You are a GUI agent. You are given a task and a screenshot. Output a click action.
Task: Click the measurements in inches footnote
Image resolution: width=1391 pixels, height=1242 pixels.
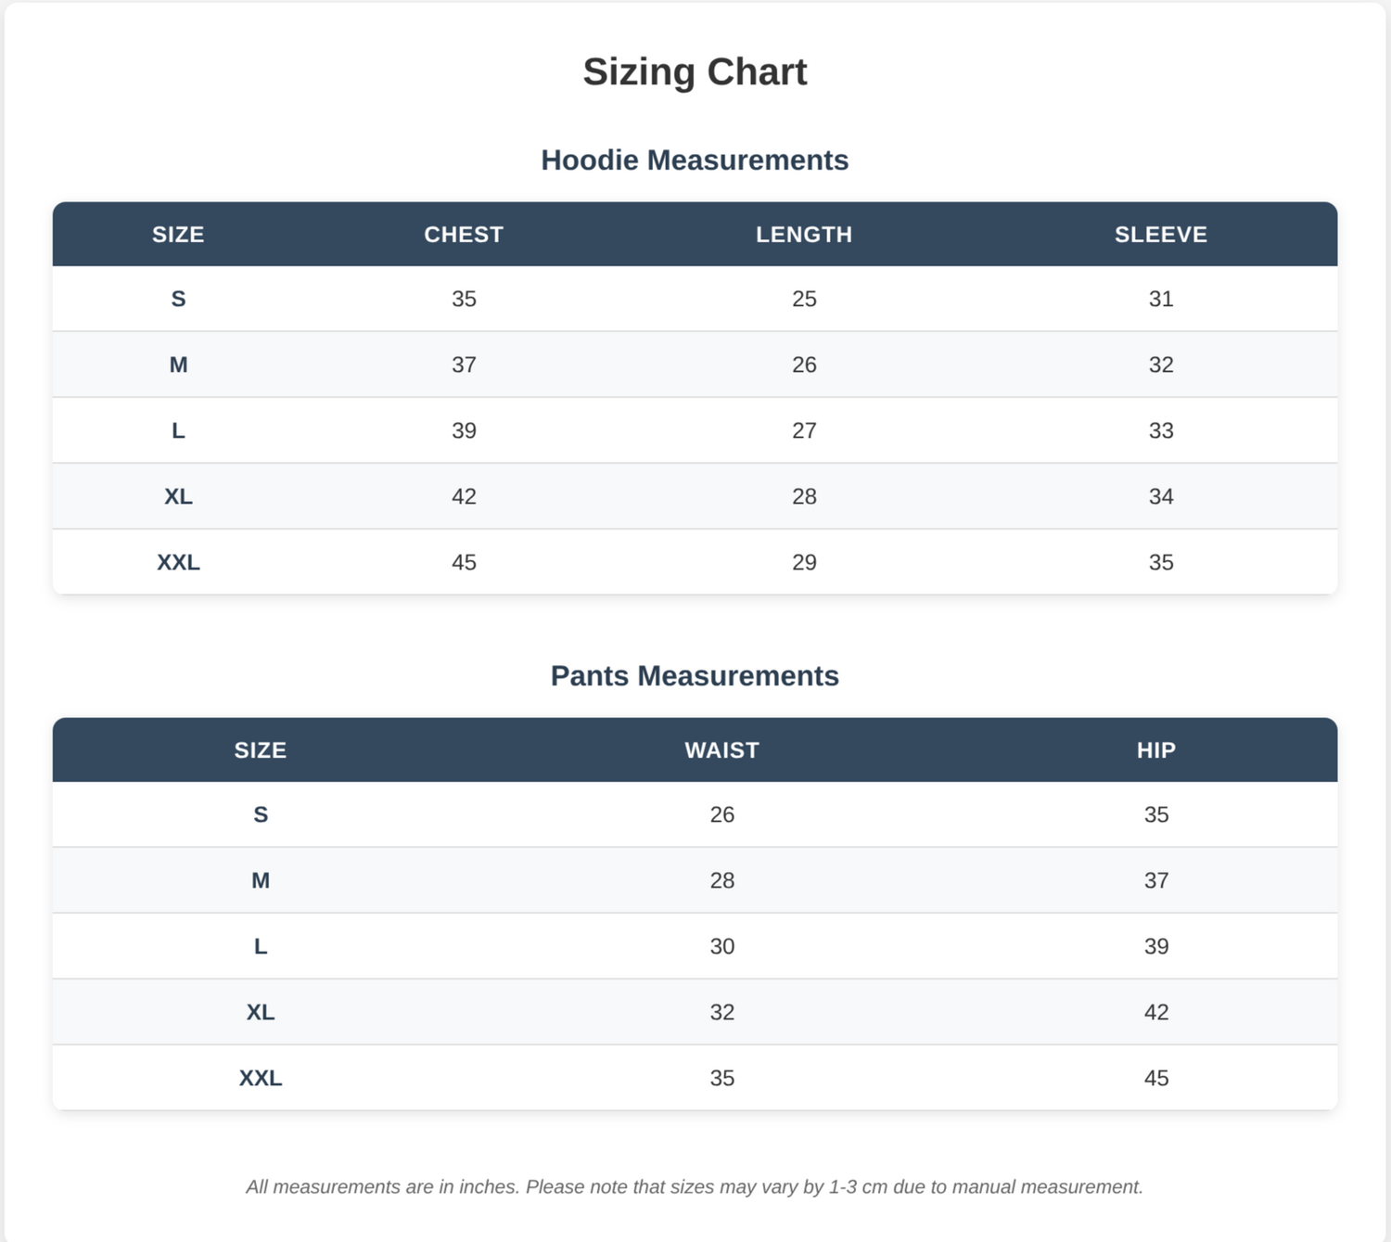(695, 1186)
